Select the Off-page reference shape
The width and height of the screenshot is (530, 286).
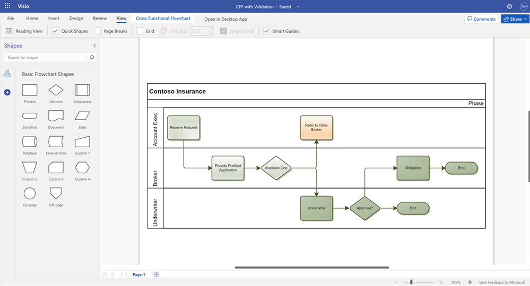[x=56, y=193]
